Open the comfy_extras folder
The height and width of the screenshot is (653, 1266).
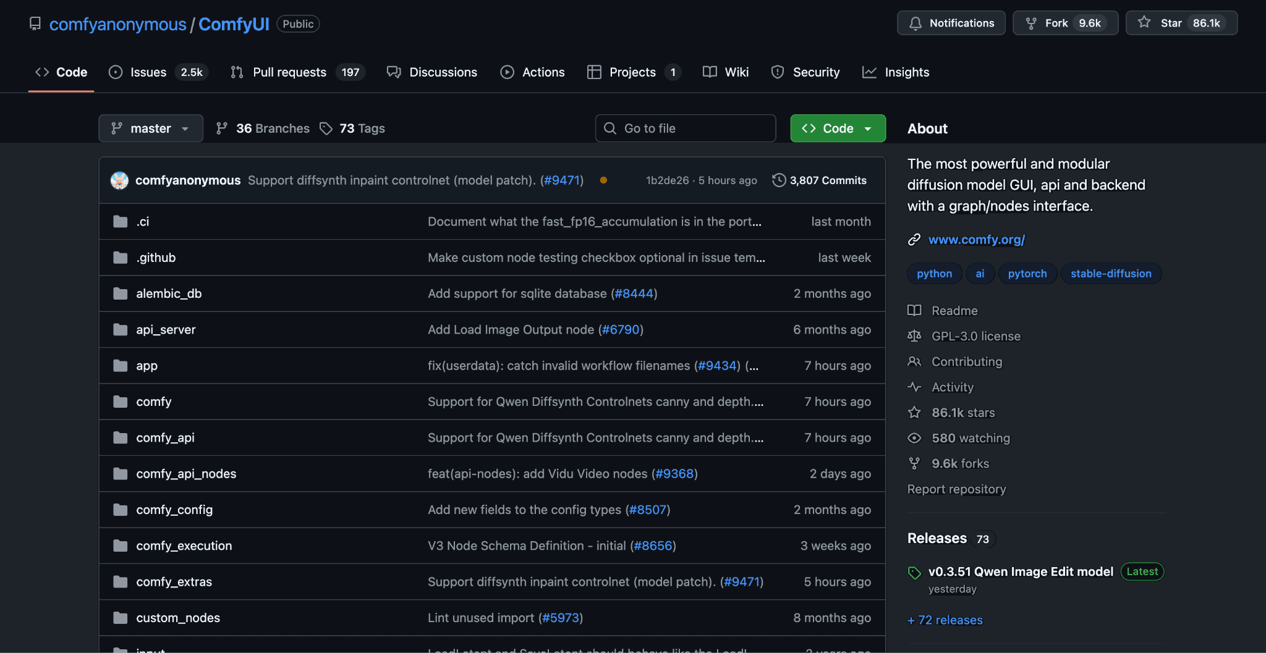174,582
